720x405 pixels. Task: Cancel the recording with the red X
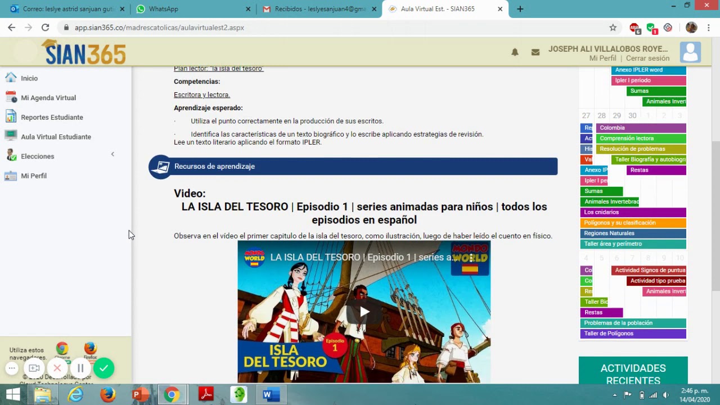[x=57, y=368]
